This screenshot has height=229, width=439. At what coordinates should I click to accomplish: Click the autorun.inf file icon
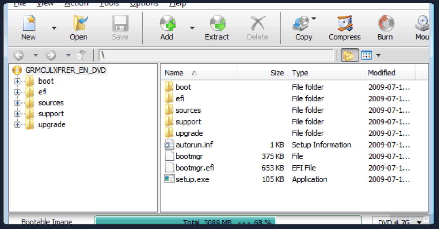pyautogui.click(x=169, y=145)
